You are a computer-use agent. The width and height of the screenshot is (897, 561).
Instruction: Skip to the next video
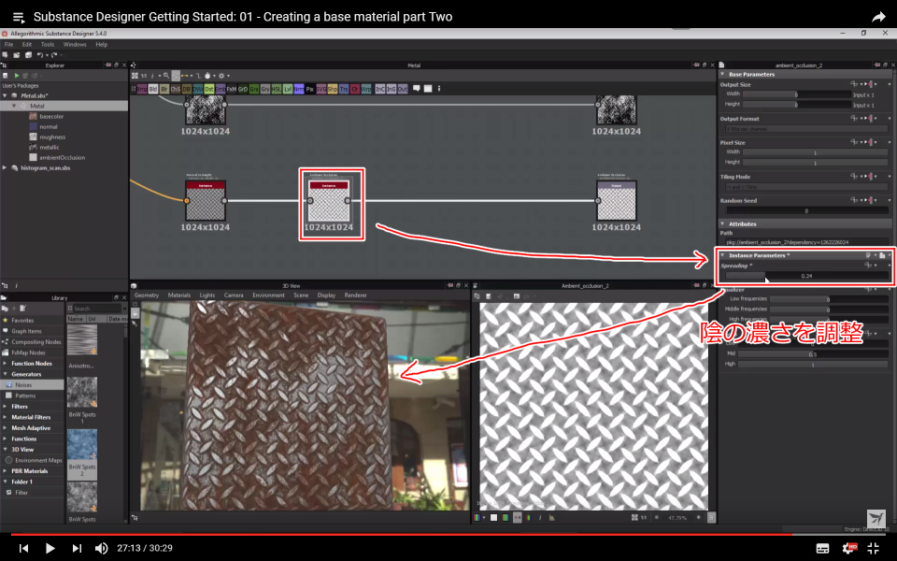[77, 549]
